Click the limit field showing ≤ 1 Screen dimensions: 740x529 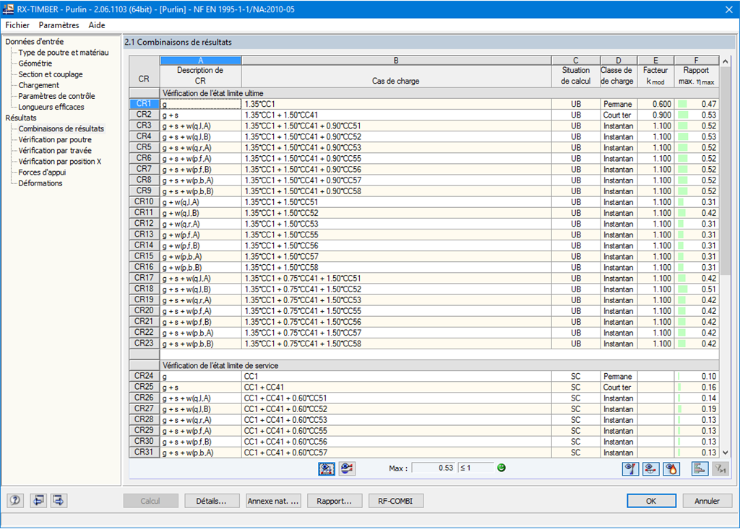click(x=476, y=468)
